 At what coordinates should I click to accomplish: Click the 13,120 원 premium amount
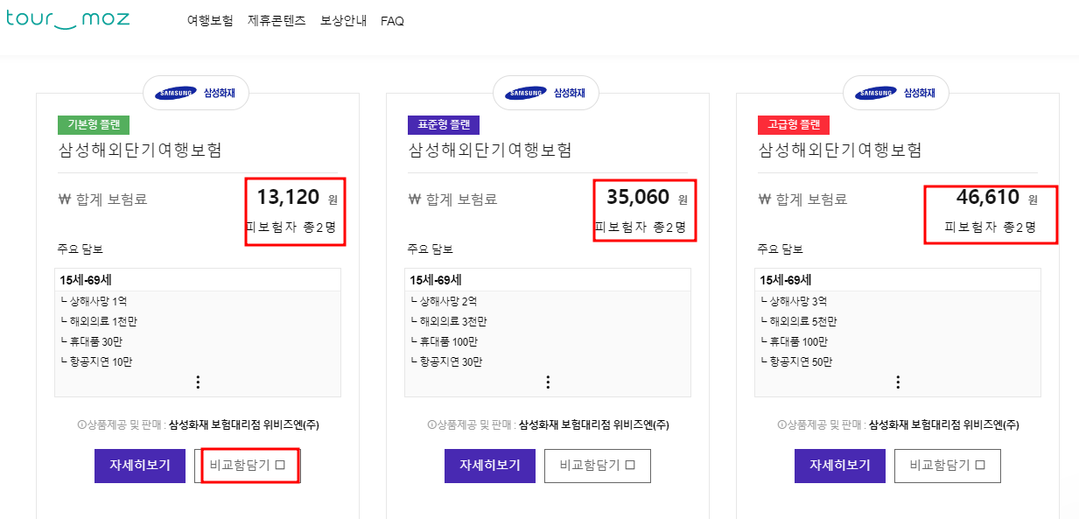(x=297, y=198)
